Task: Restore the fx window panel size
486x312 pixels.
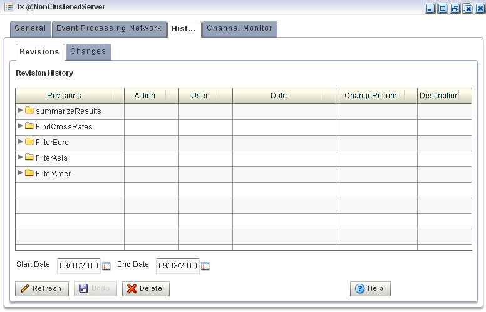Action: 455,8
